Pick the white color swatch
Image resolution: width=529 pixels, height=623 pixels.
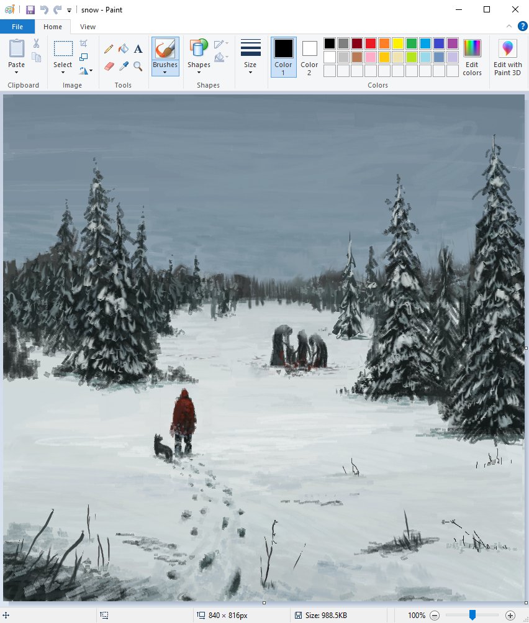pyautogui.click(x=330, y=57)
